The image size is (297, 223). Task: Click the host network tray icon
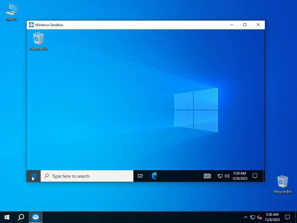click(x=253, y=217)
